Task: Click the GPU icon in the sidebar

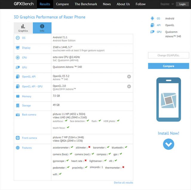Action: tap(152, 32)
